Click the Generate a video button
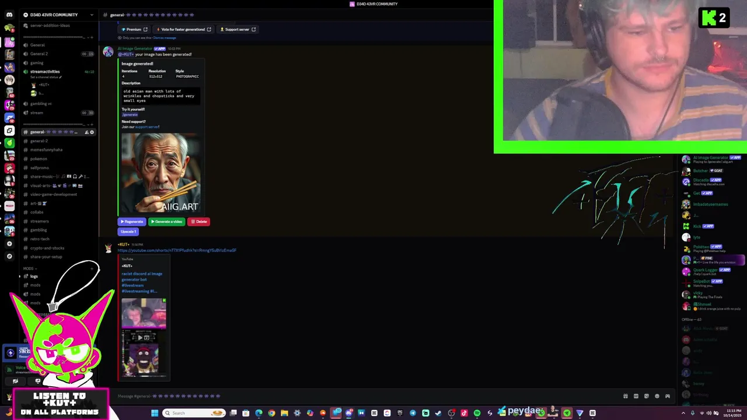The height and width of the screenshot is (420, 747). 166,222
